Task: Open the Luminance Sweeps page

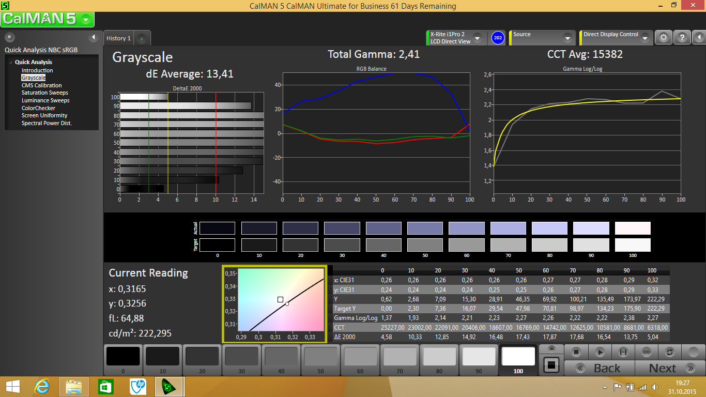Action: pos(45,100)
